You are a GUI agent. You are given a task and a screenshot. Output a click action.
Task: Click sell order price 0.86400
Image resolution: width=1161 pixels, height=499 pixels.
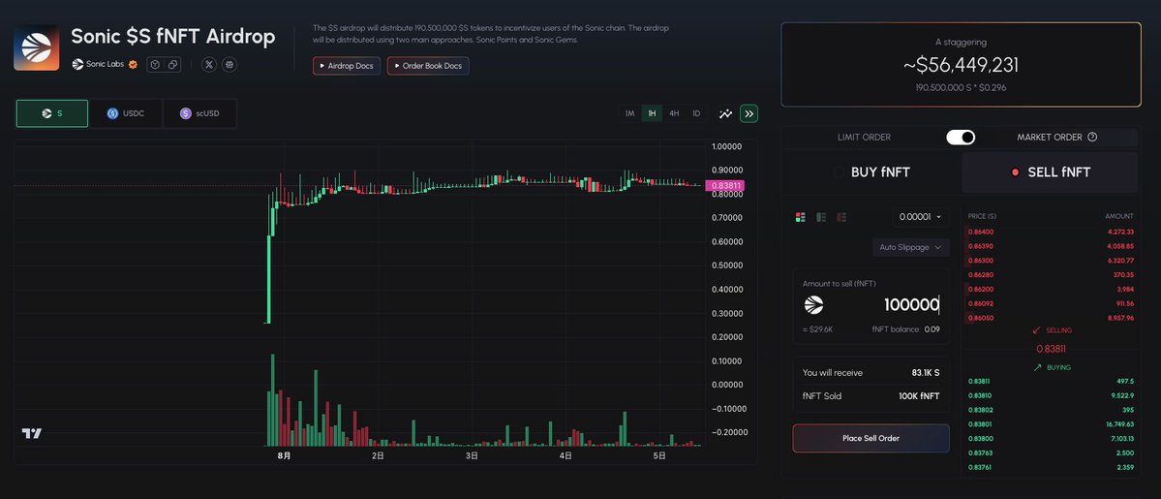pos(980,233)
